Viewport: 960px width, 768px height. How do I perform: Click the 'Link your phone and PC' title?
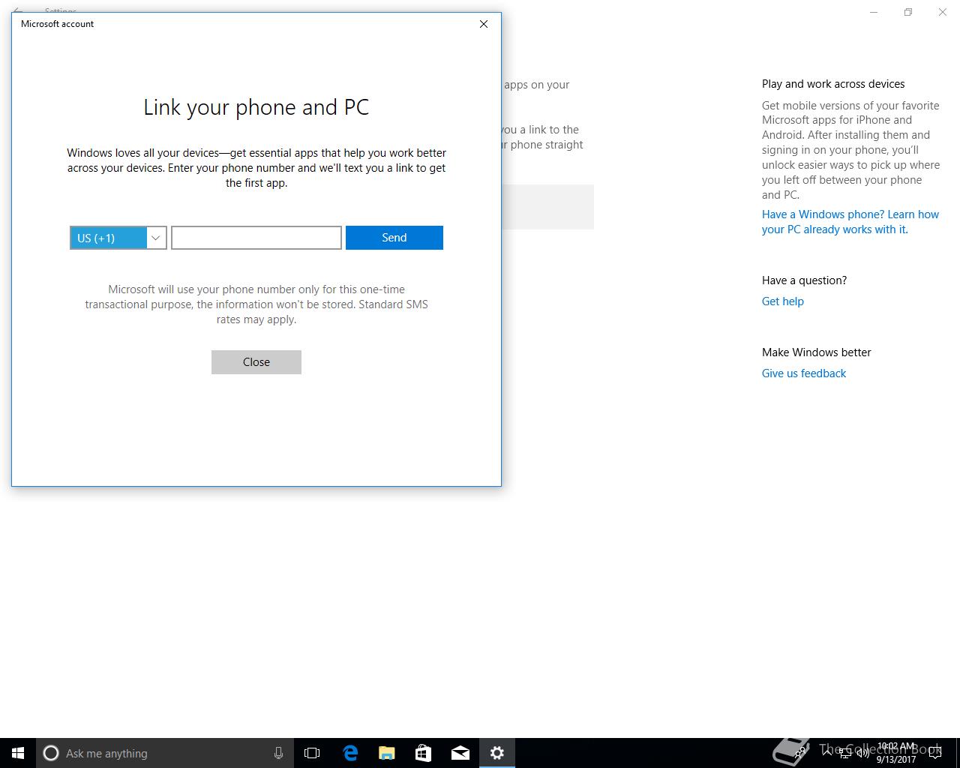(256, 107)
